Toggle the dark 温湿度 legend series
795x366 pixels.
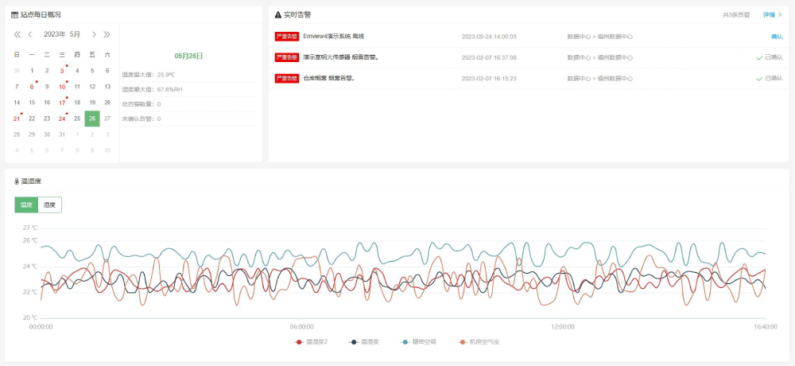364,341
